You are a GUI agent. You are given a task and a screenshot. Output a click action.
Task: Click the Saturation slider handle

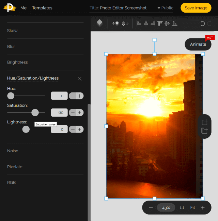click(x=35, y=113)
